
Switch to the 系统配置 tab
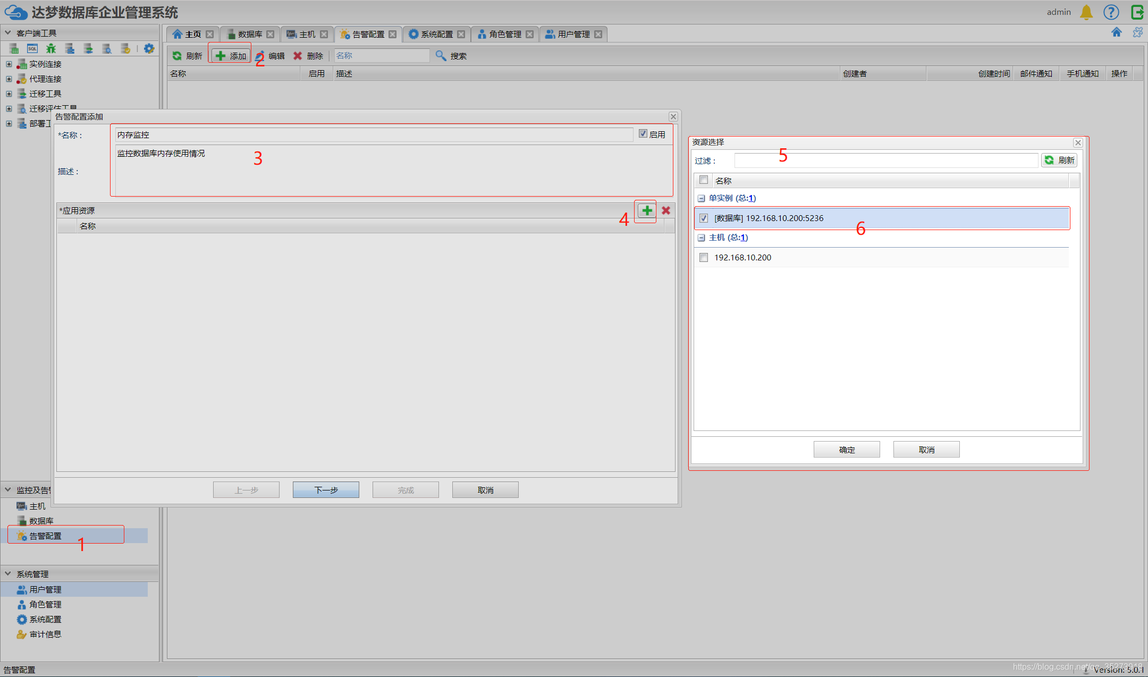point(436,34)
